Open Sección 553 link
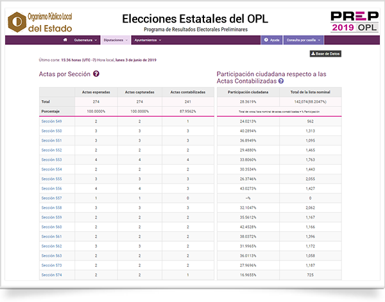 click(x=51, y=160)
